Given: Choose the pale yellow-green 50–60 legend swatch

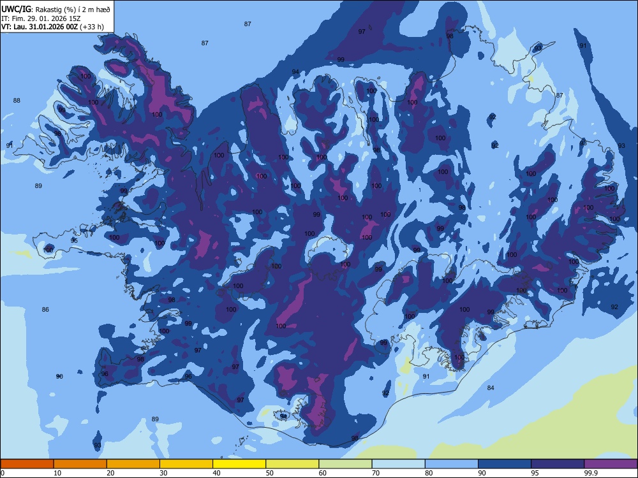Looking at the screenshot, I should 292,464.
